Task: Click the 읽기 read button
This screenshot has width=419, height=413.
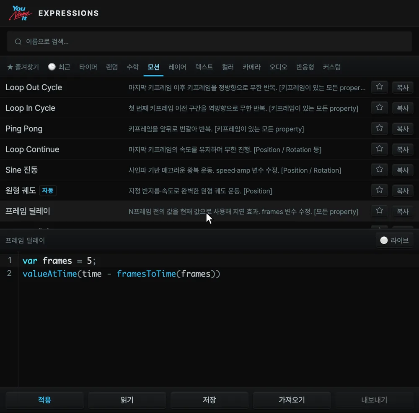Action: pos(127,400)
